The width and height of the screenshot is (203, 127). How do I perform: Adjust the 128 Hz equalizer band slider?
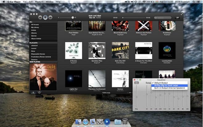(156, 97)
